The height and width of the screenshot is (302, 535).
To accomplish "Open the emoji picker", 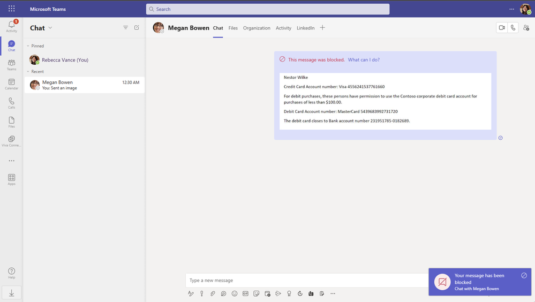I will coord(235,293).
